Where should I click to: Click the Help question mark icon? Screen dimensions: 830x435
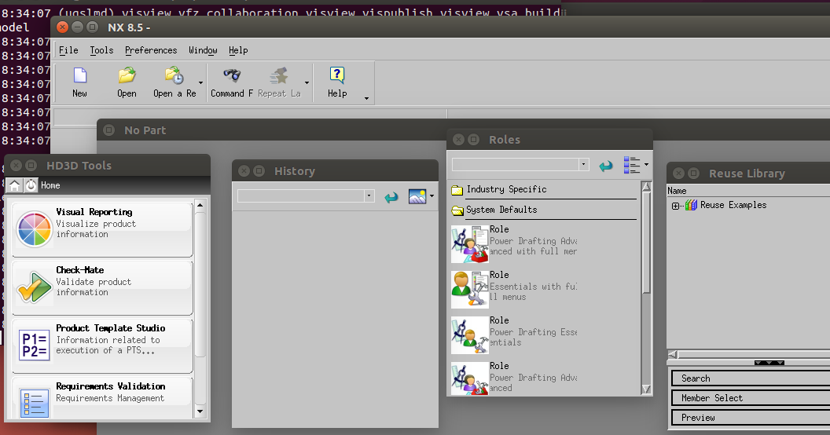337,75
